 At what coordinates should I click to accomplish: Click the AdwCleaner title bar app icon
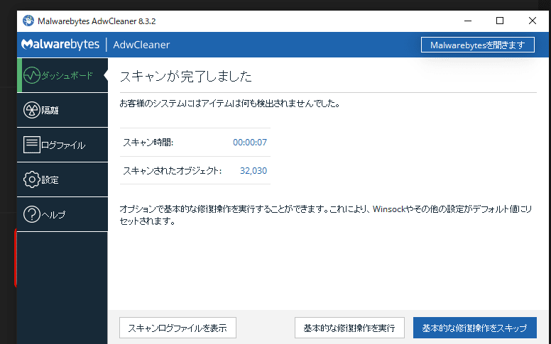pos(28,21)
